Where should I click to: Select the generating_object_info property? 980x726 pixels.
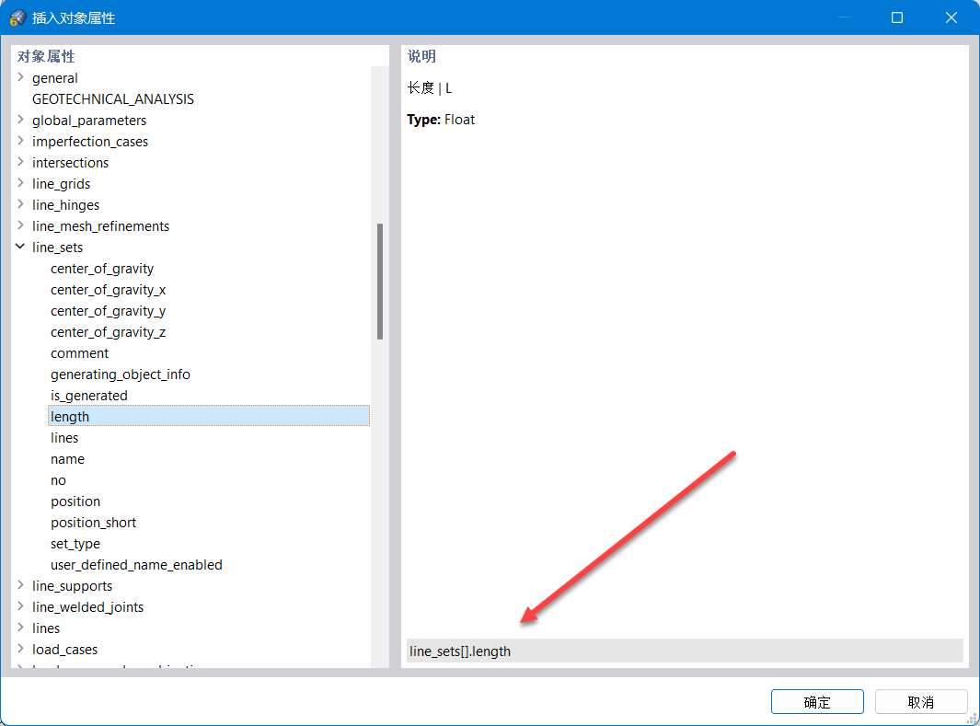(120, 375)
